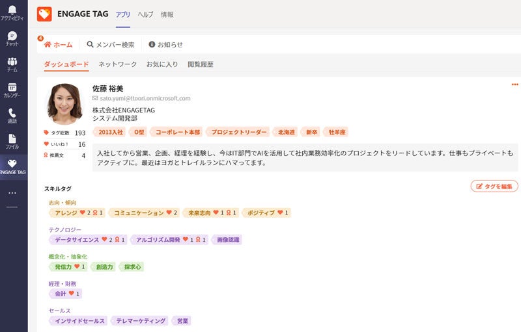This screenshot has width=521, height=332.
Task: Click the heart icon next to いいね!
Action: [46, 144]
